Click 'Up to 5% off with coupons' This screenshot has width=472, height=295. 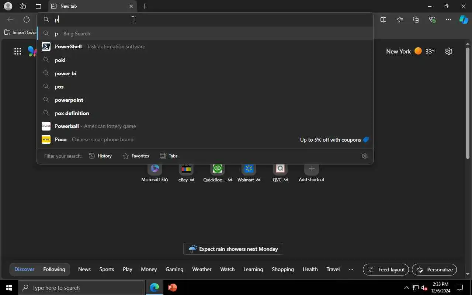point(334,140)
